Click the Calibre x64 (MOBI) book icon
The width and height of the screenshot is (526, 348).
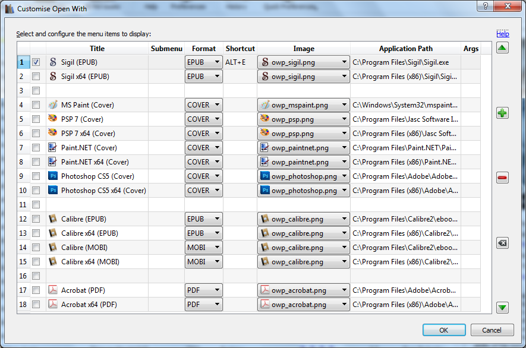click(x=53, y=261)
